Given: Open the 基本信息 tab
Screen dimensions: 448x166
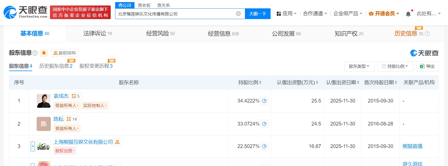Looking at the screenshot, I should point(35,33).
